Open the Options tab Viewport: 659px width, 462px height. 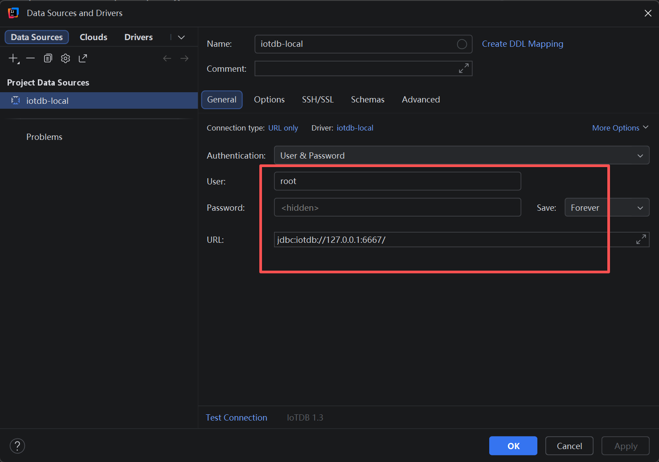[x=269, y=100]
